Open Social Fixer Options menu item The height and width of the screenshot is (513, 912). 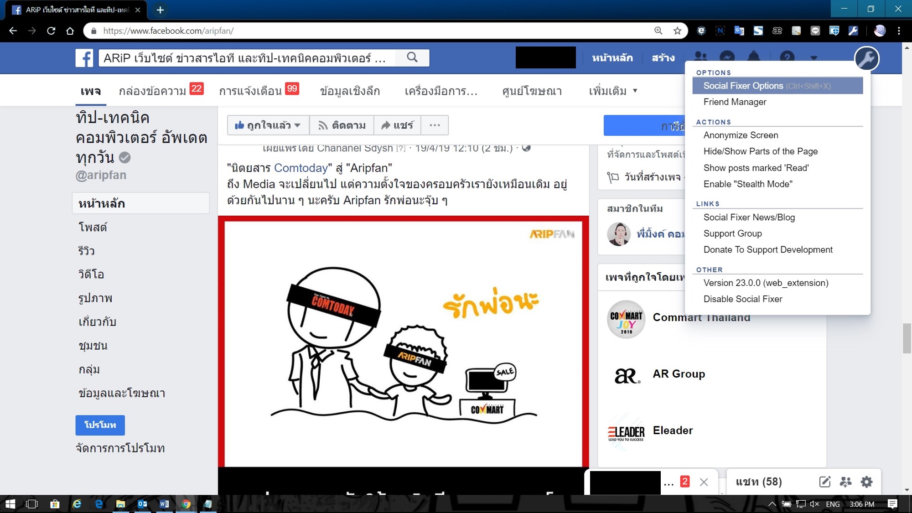pos(778,86)
